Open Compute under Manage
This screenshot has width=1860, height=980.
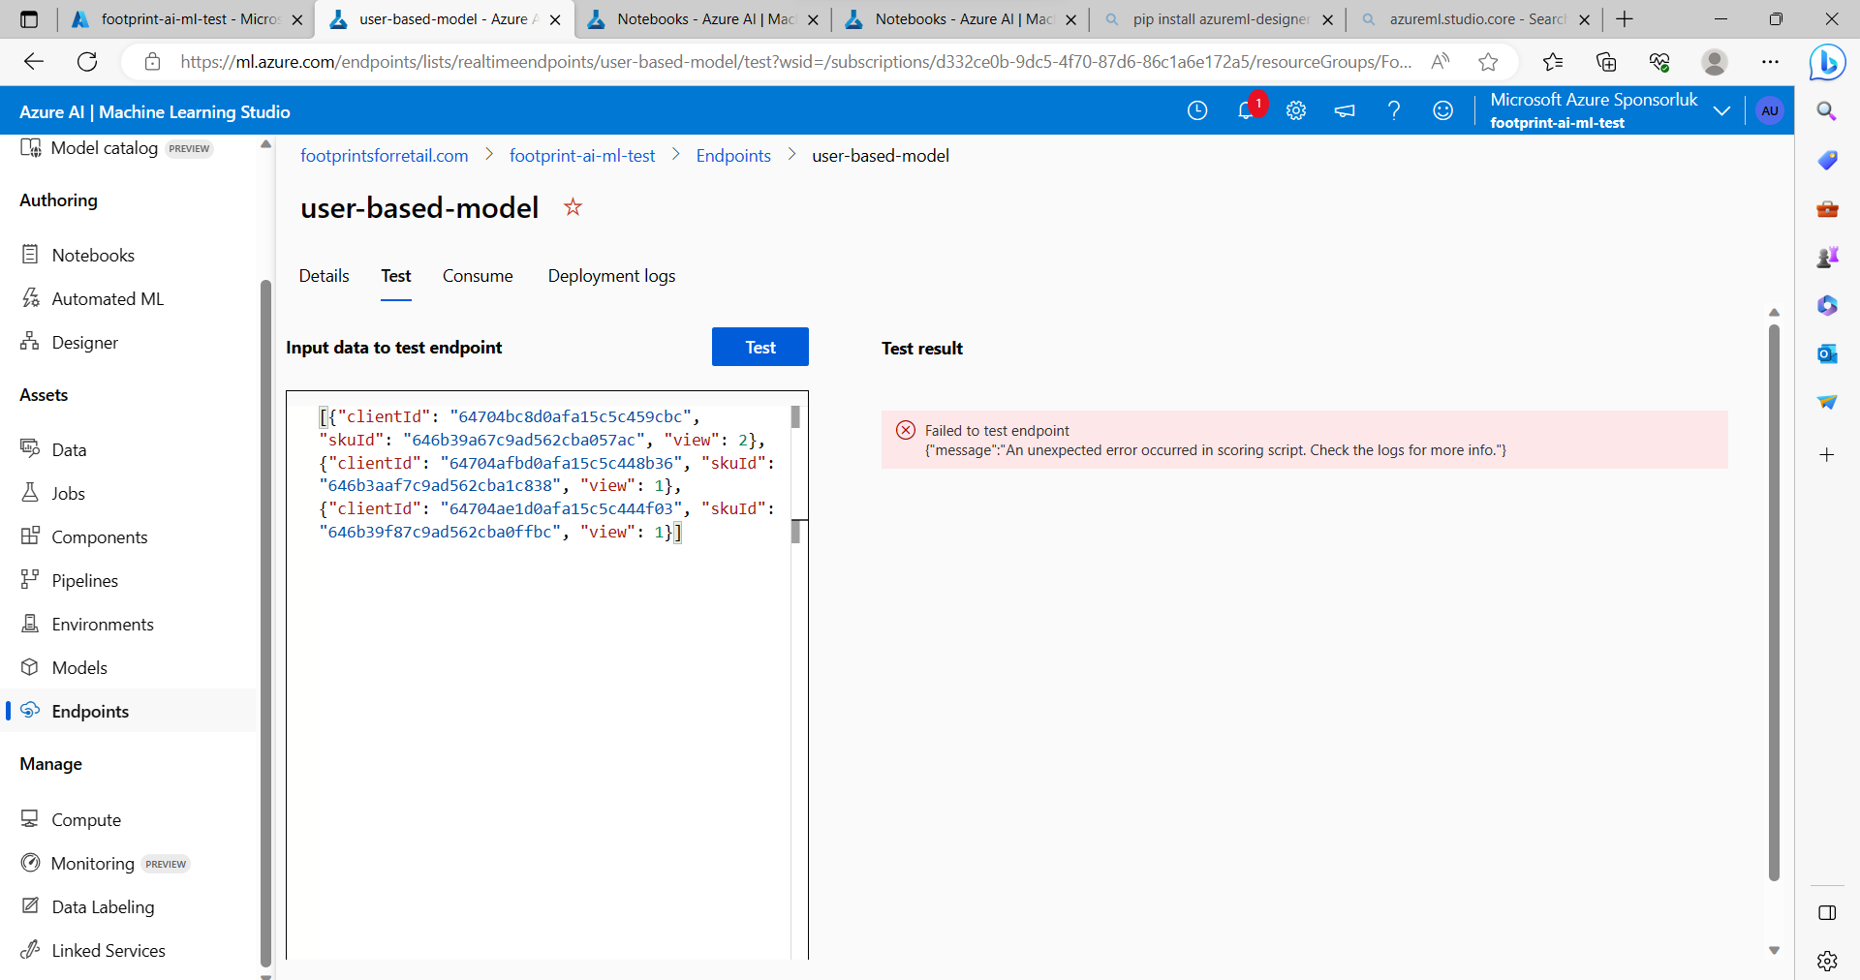pos(85,819)
